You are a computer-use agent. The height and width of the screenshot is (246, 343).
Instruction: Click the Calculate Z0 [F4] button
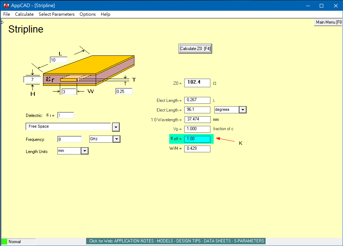195,49
